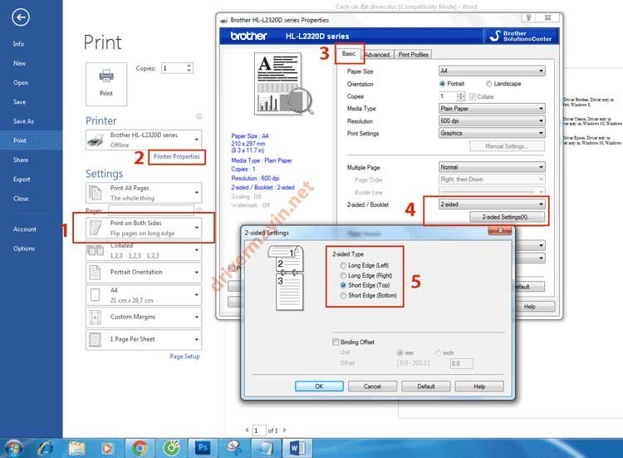This screenshot has width=623, height=458.
Task: Open the Paper Size dropdown
Action: click(491, 71)
